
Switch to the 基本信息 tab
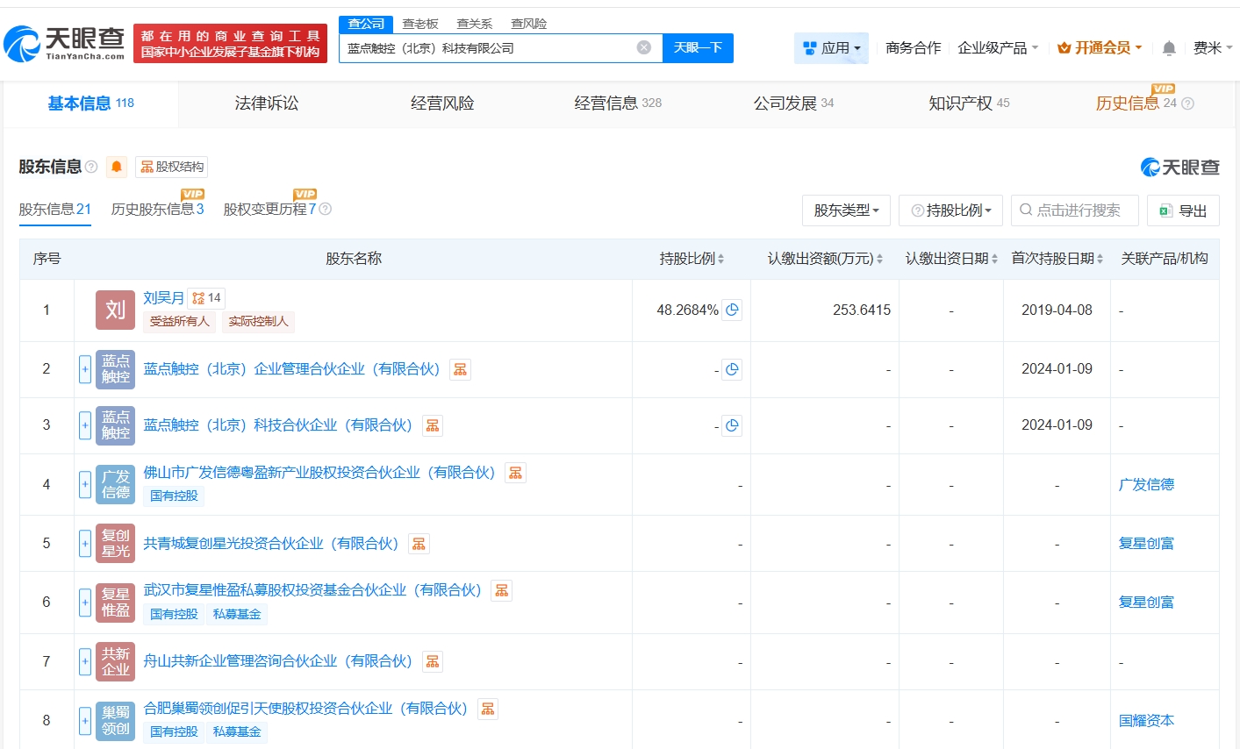click(90, 103)
